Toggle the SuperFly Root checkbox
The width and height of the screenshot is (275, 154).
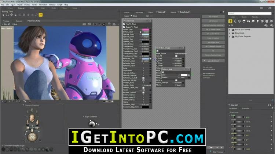(125, 27)
